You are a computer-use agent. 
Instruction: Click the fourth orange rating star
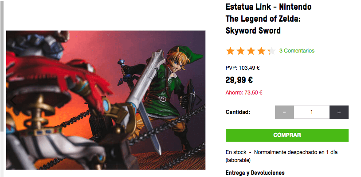coord(261,51)
